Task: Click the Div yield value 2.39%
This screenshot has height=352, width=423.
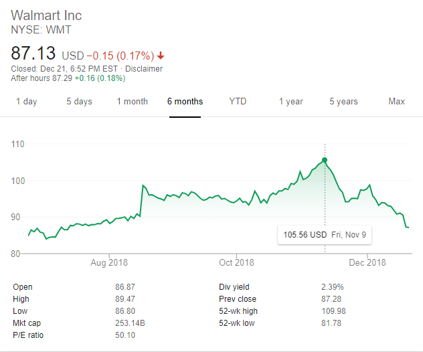Action: click(334, 287)
